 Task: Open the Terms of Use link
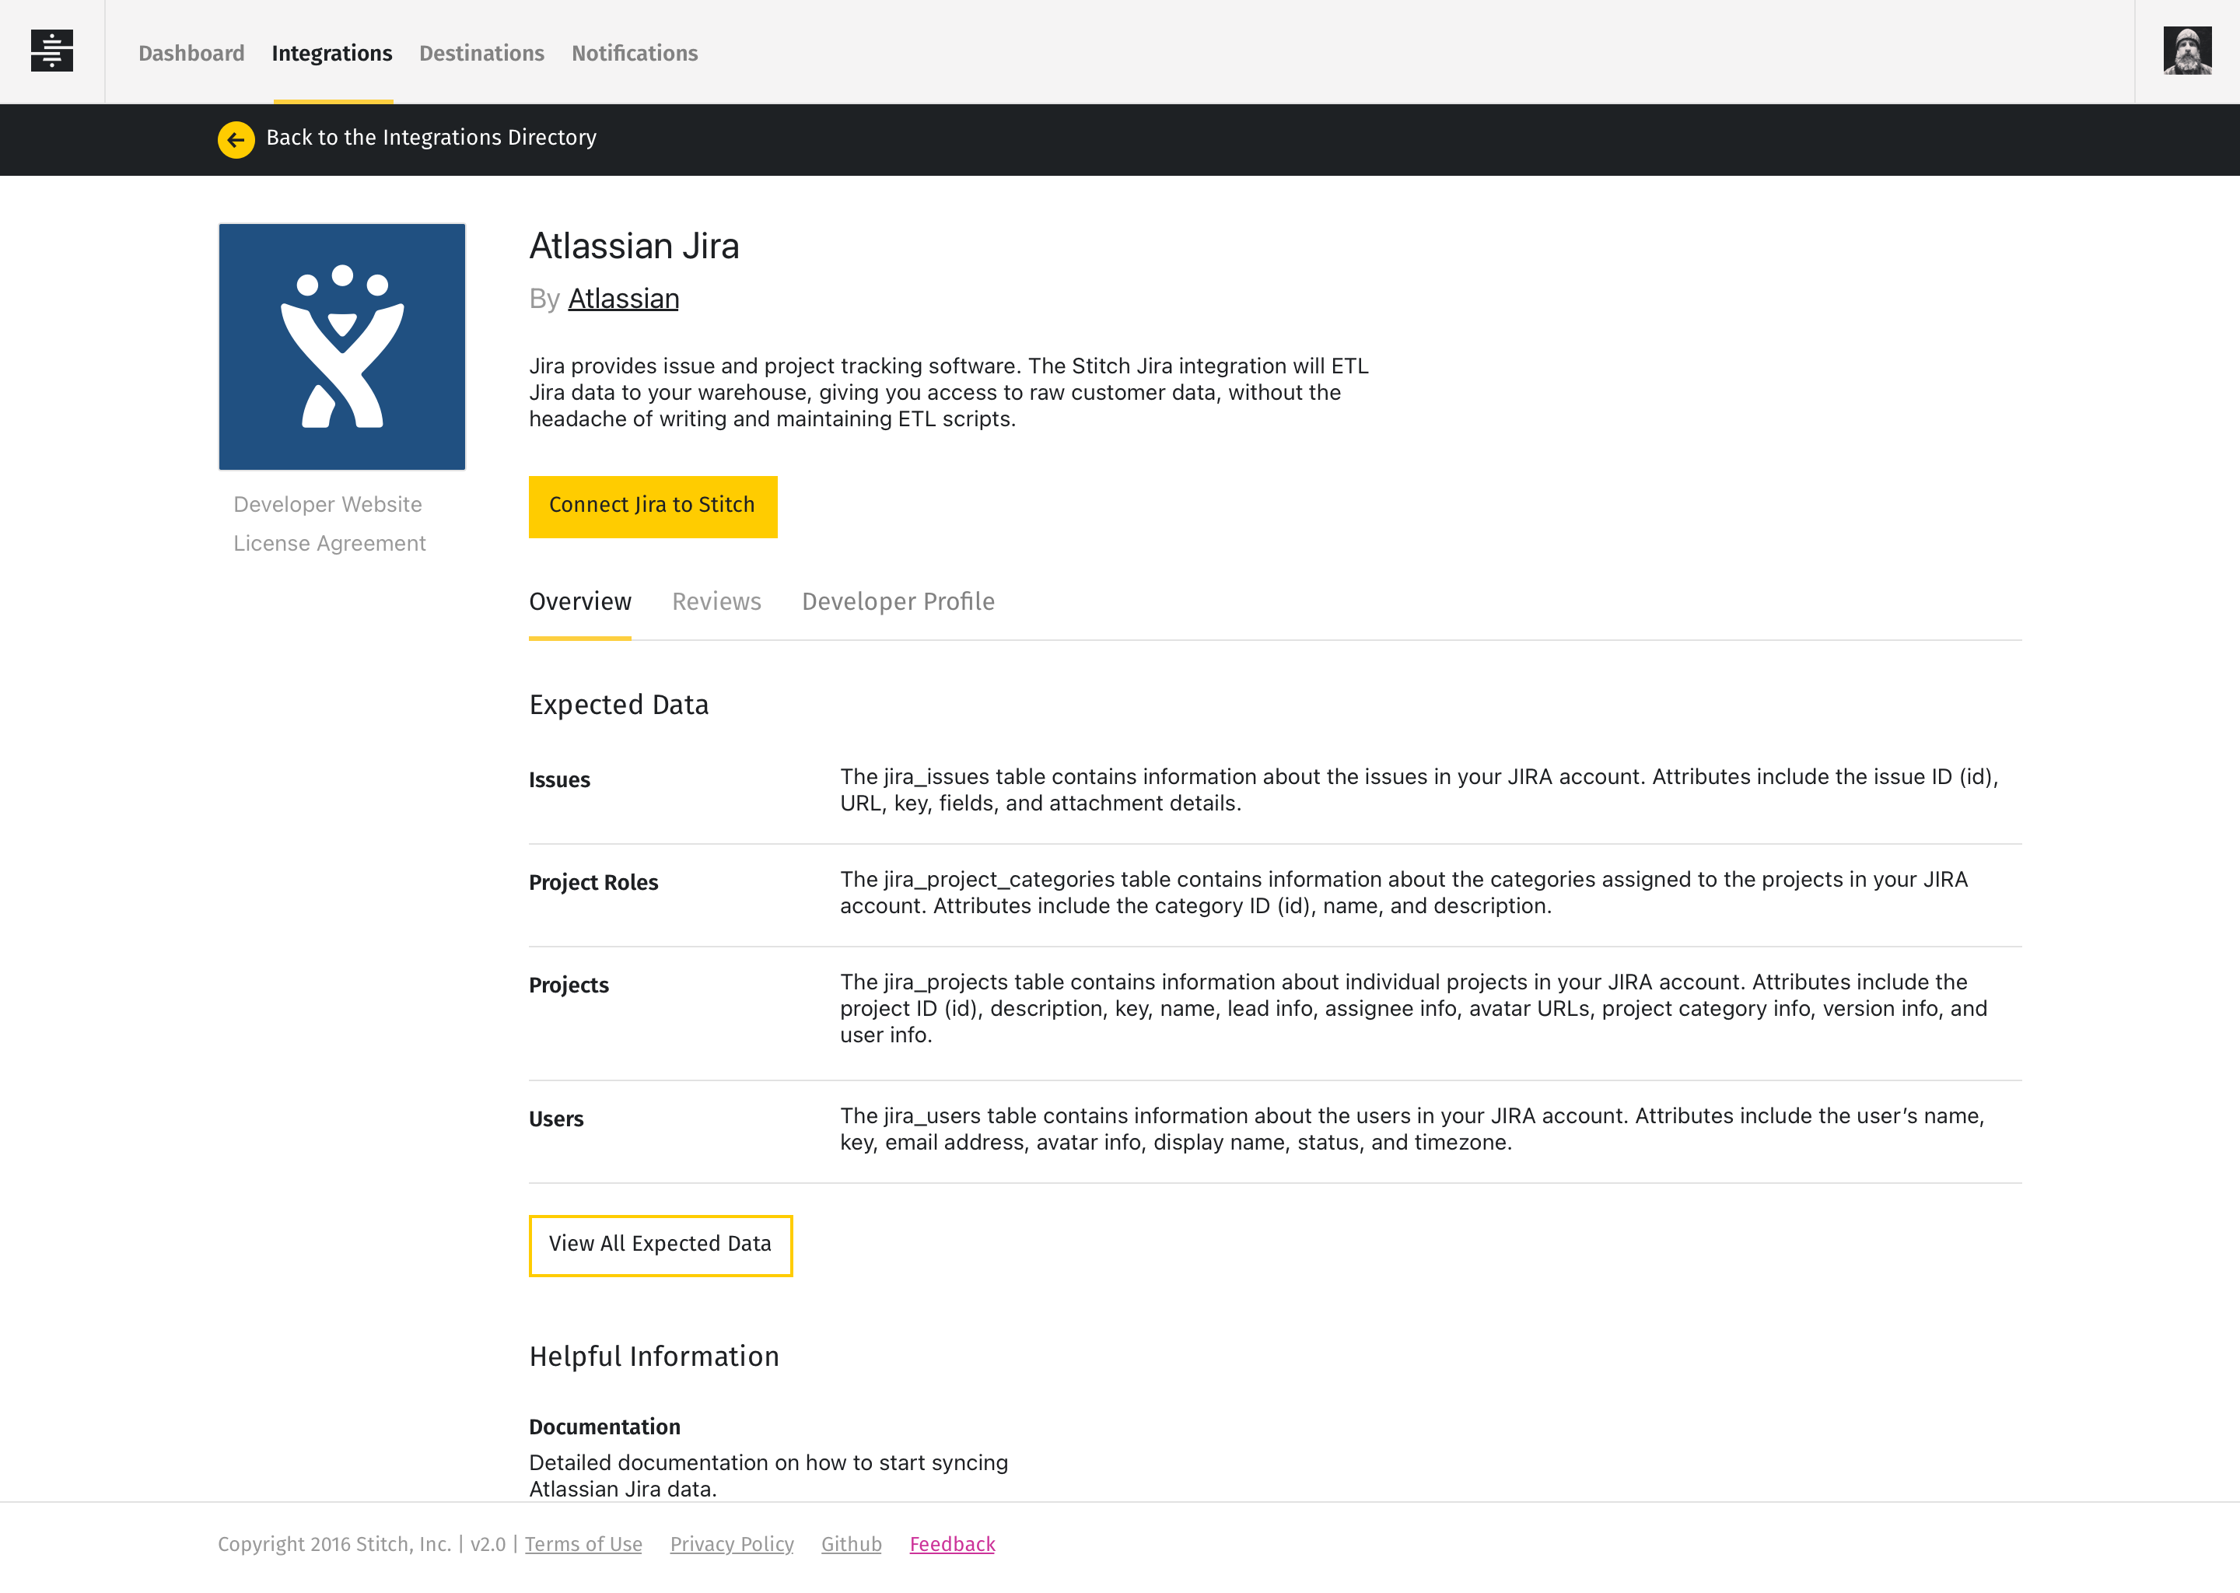tap(583, 1544)
